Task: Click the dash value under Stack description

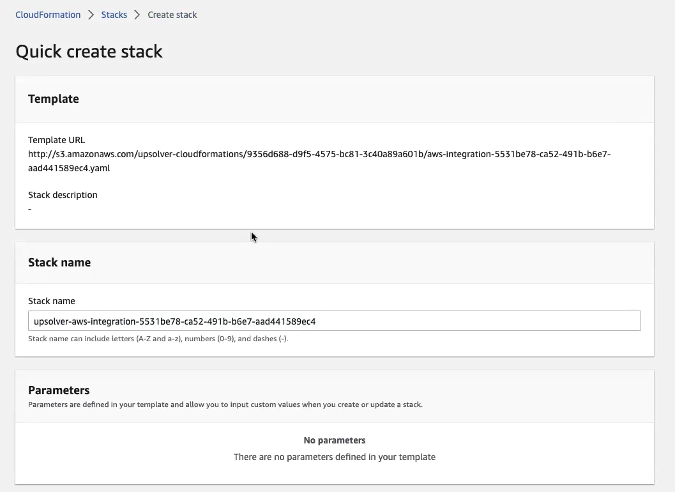Action: [x=30, y=209]
